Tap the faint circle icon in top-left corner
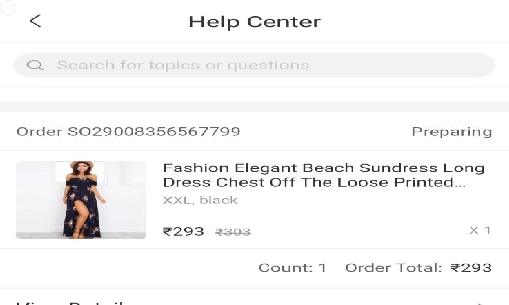509x305 pixels. (x=8, y=8)
